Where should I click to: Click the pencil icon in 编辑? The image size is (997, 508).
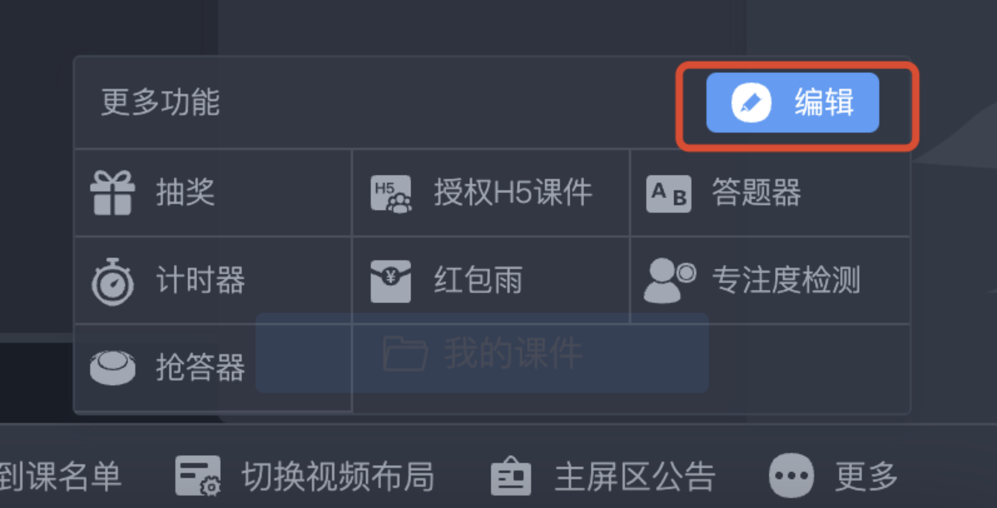[751, 103]
